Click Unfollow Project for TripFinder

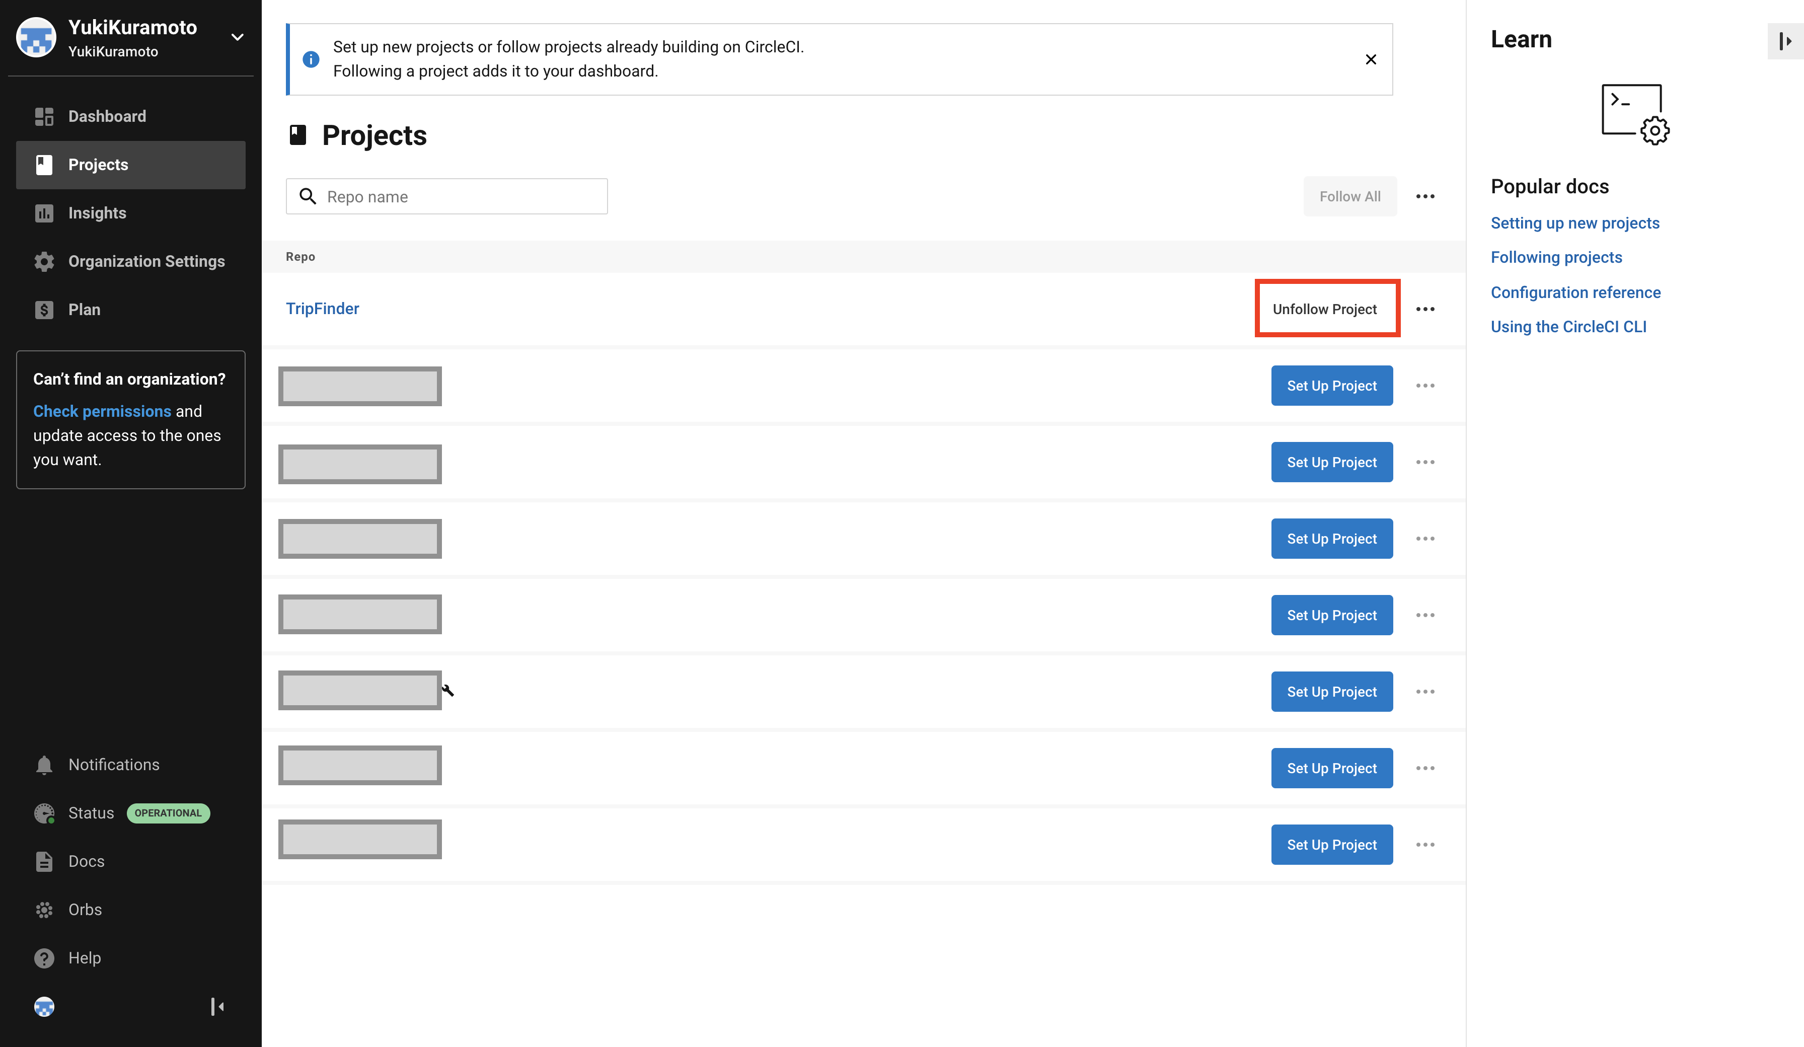[1324, 309]
